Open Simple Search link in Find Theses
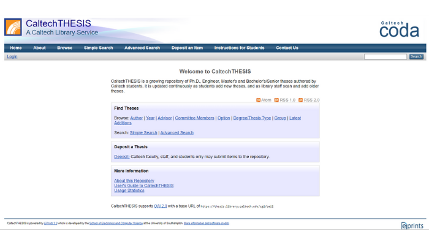429x245 pixels. [143, 133]
